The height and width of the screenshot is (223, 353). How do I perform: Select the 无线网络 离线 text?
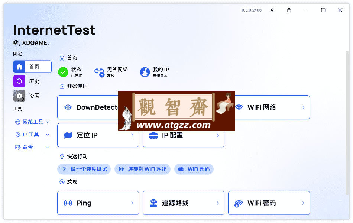[117, 72]
